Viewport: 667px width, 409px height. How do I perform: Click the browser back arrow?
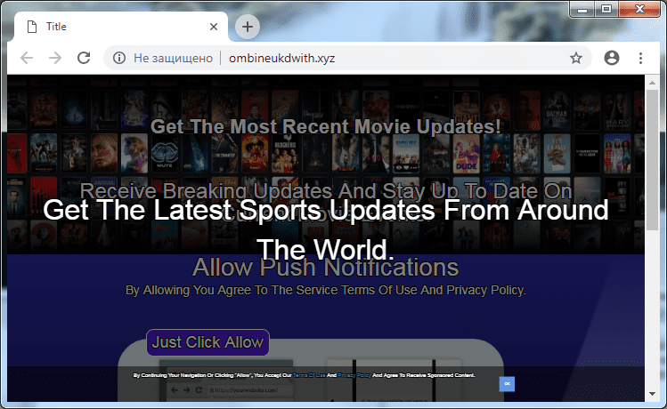27,58
